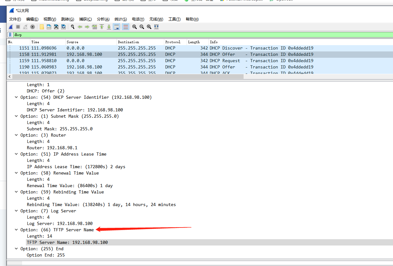Click the Info column header

click(x=301, y=42)
